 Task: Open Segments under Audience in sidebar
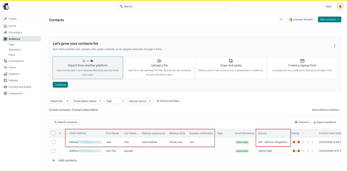(x=15, y=49)
